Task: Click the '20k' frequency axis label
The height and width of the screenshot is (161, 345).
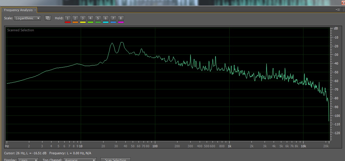Action: [326, 146]
